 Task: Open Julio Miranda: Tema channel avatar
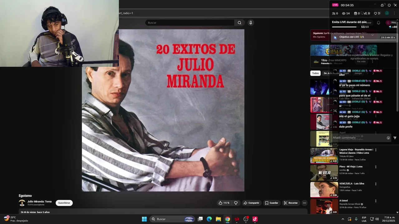pyautogui.click(x=22, y=203)
